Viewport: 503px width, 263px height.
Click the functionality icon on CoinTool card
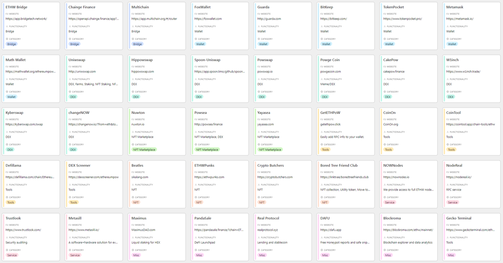[x=447, y=132]
